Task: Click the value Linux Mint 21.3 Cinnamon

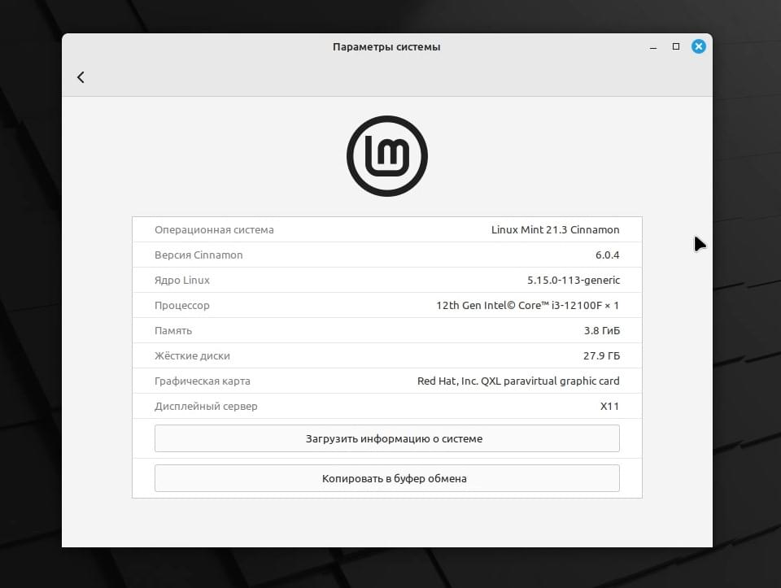Action: click(x=556, y=230)
